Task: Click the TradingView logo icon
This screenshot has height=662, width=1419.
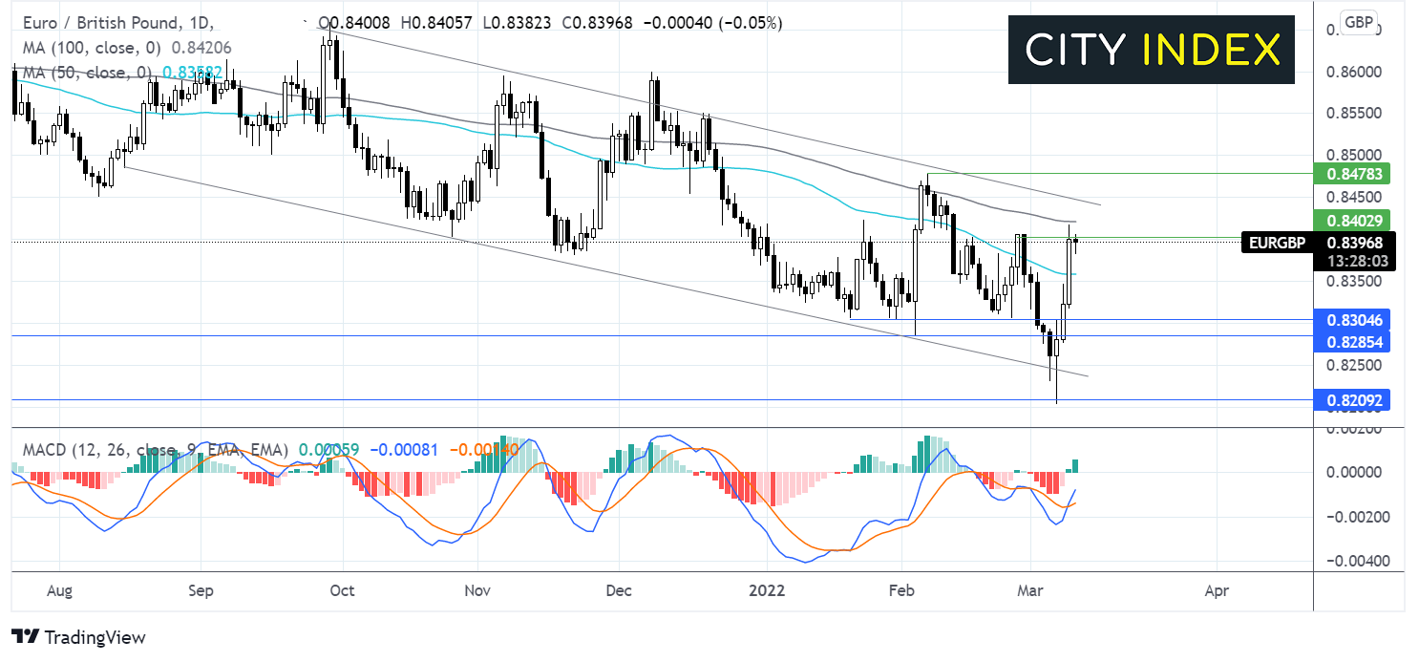Action: pos(23,637)
